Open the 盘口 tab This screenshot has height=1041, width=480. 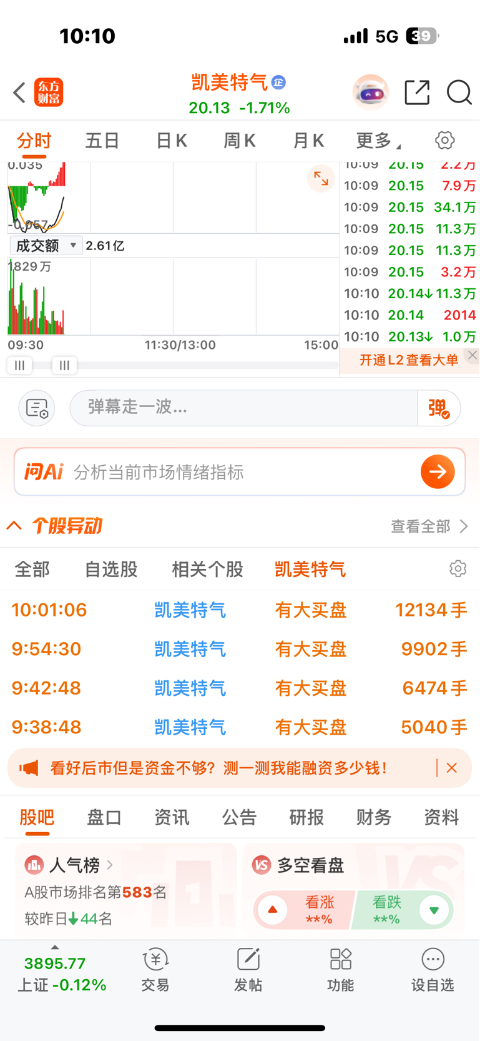click(x=104, y=817)
